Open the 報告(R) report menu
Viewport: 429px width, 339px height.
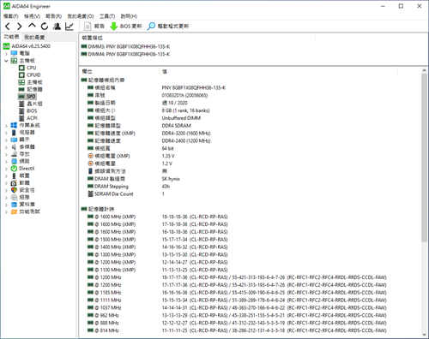point(54,16)
